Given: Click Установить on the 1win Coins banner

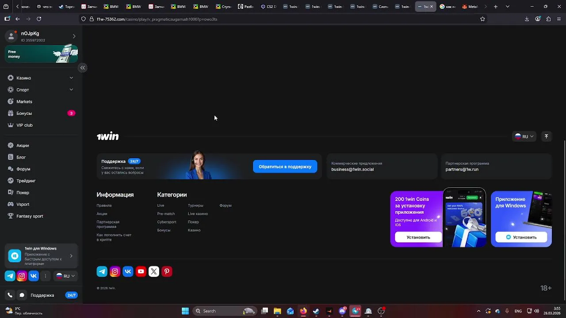Looking at the screenshot, I should [x=418, y=237].
